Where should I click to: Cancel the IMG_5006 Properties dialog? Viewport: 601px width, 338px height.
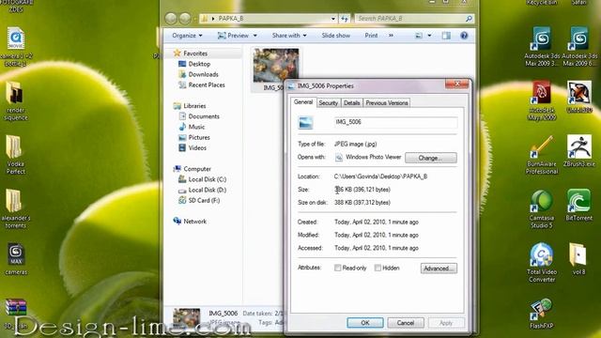pos(405,323)
